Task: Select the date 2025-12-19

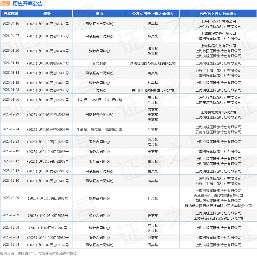Action: pyautogui.click(x=11, y=151)
